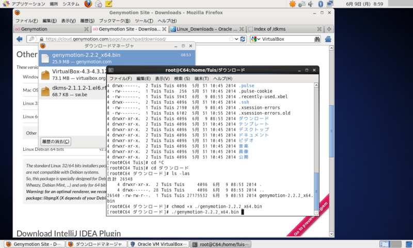
Task: Open the Places menu (場所)
Action: [54, 4]
